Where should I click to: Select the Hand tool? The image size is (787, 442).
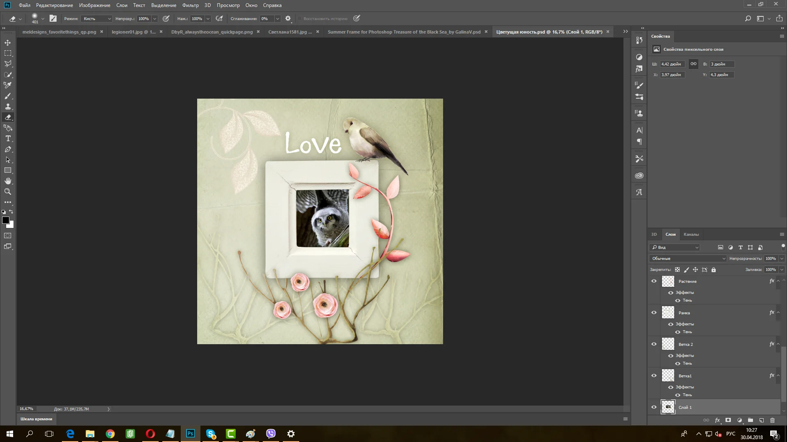pos(8,181)
